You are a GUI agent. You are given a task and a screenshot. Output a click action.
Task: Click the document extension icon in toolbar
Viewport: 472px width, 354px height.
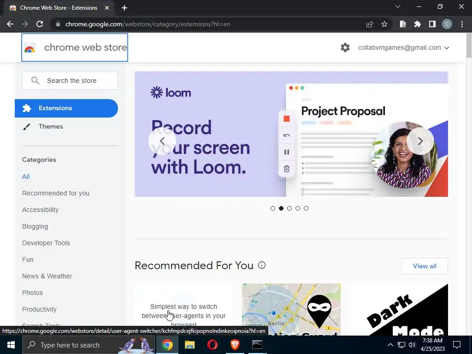[403, 24]
